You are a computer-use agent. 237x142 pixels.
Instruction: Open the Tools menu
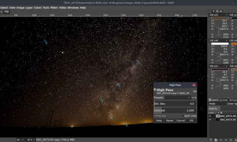(x=46, y=8)
